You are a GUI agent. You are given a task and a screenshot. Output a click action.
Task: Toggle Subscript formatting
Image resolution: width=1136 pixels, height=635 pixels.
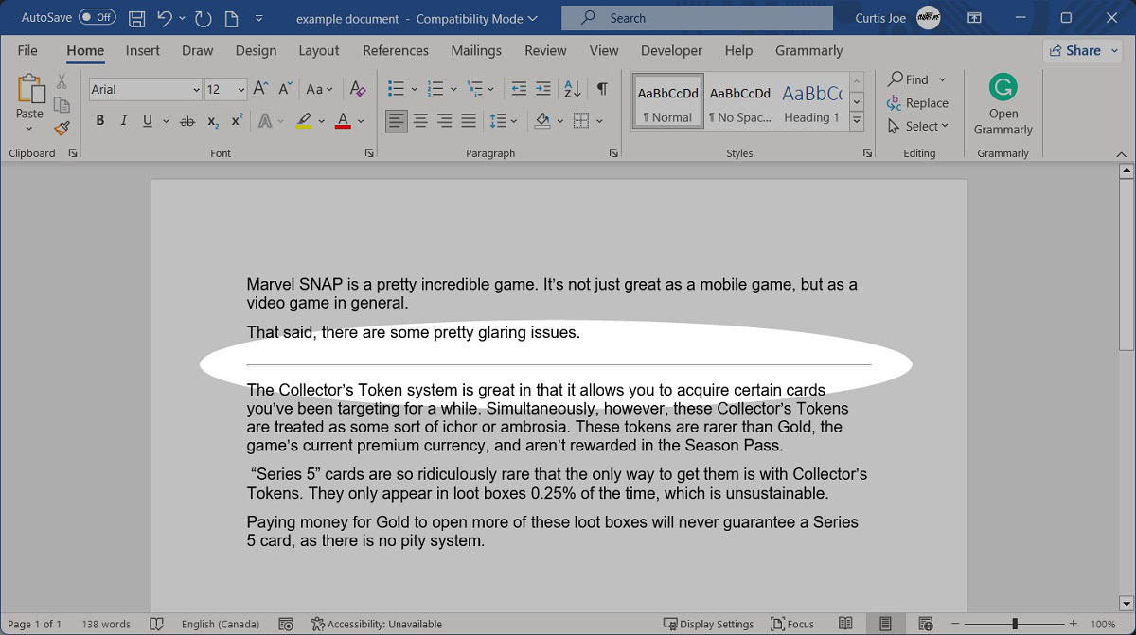pos(213,121)
